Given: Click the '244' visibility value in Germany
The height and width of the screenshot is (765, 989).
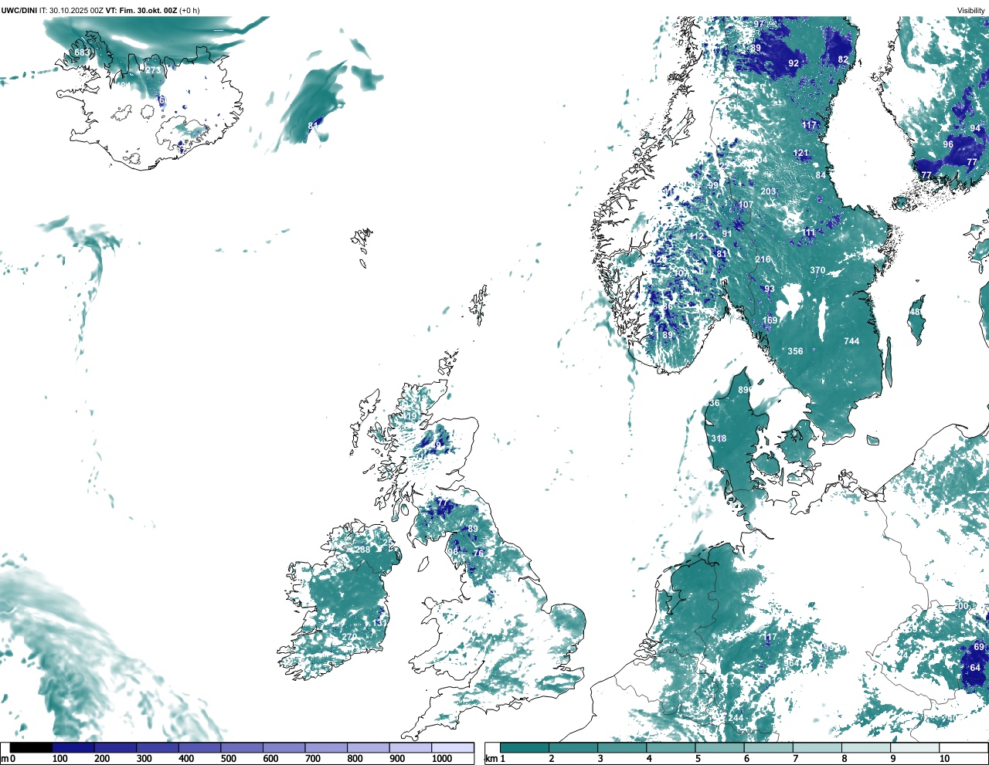Looking at the screenshot, I should 736,719.
